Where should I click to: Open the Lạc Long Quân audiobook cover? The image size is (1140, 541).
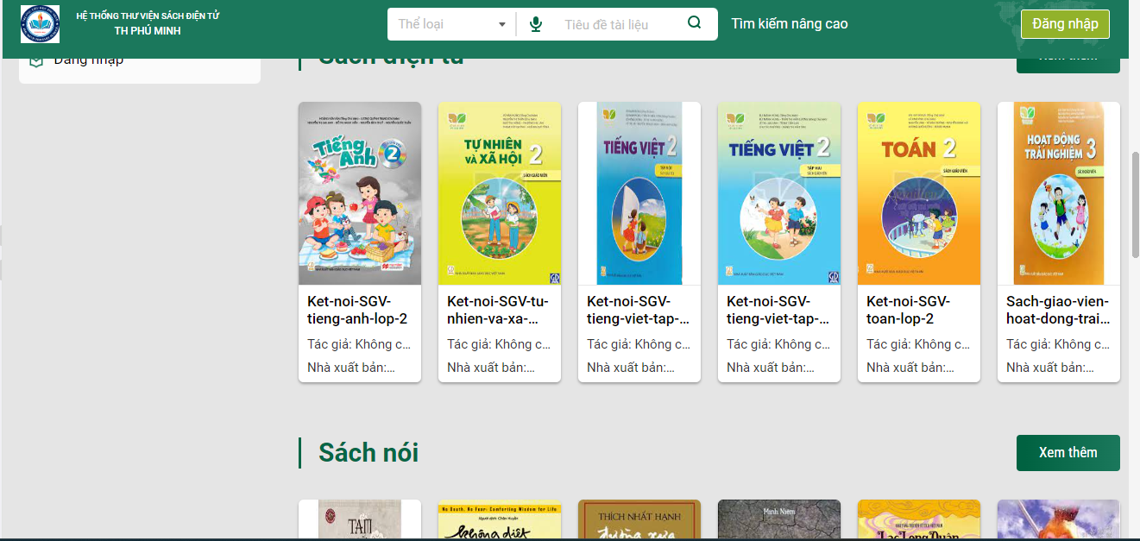point(919,519)
